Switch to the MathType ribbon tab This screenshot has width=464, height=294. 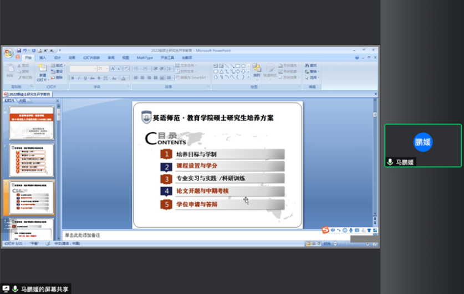point(145,58)
